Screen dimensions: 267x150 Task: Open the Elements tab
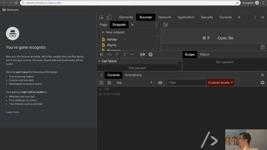(x=126, y=17)
